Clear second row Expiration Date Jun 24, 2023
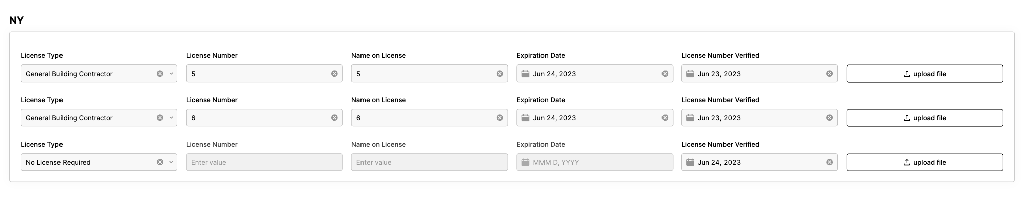The width and height of the screenshot is (1023, 199). pos(665,118)
